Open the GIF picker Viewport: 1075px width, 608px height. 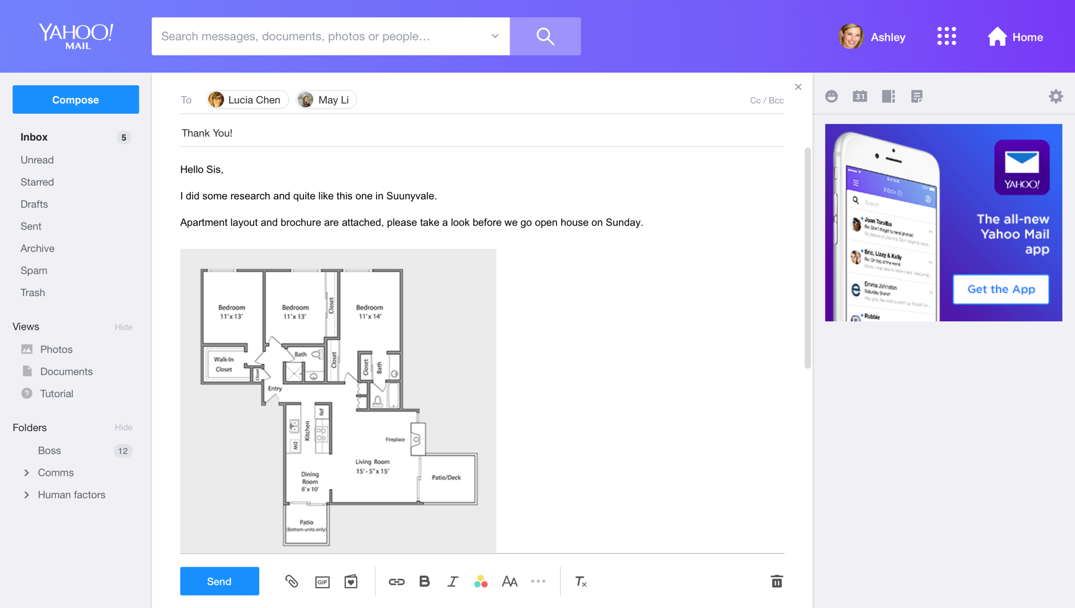tap(322, 582)
